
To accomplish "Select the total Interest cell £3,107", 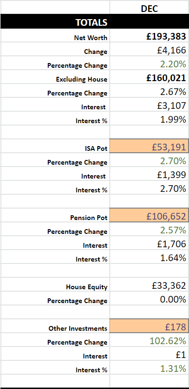I will (x=149, y=105).
